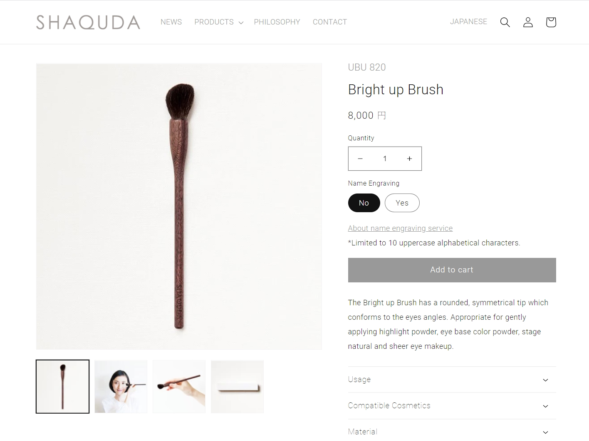
Task: Increase quantity with plus icon
Action: [409, 159]
